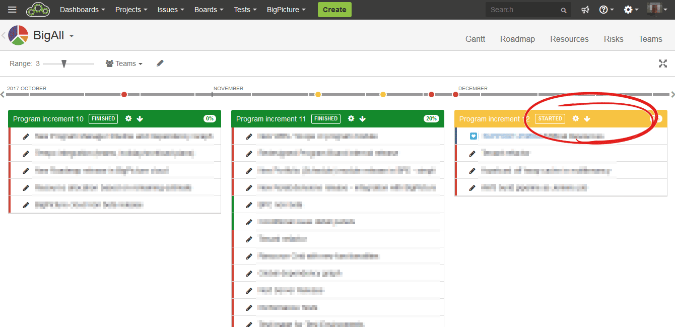Click the 20% progress badge on Program increment 11
The image size is (675, 327).
[x=431, y=119]
